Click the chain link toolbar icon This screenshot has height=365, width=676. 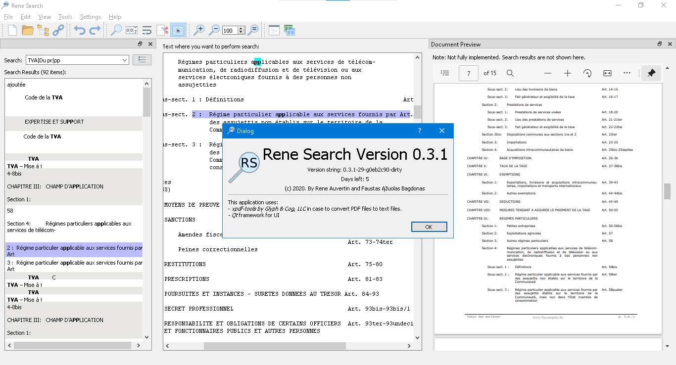58,30
